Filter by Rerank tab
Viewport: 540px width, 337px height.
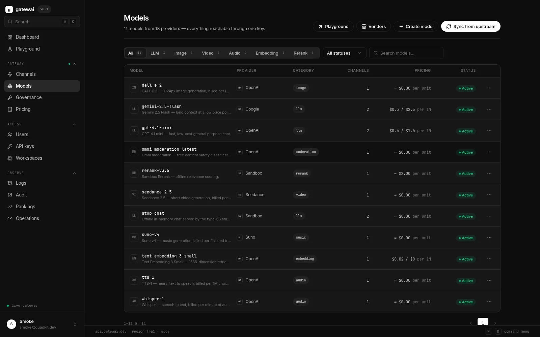click(303, 53)
